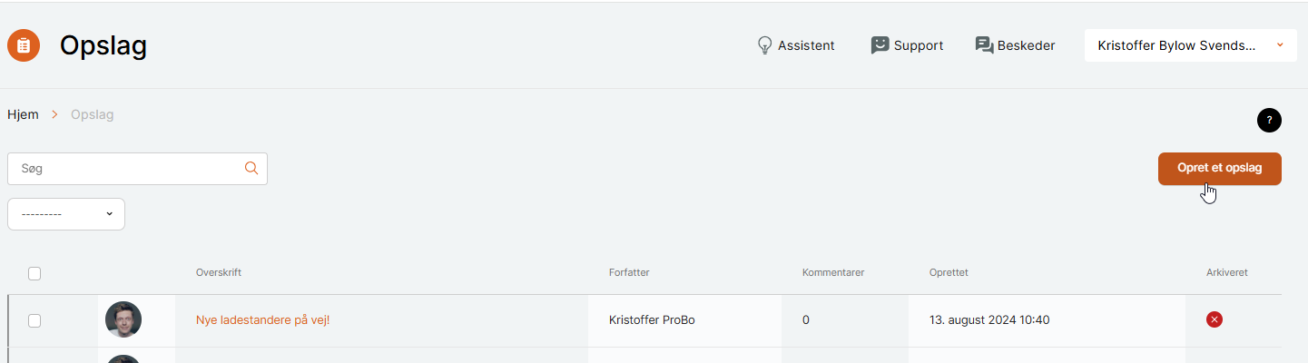Click the Opret et opslag button
The height and width of the screenshot is (363, 1308).
click(x=1219, y=168)
